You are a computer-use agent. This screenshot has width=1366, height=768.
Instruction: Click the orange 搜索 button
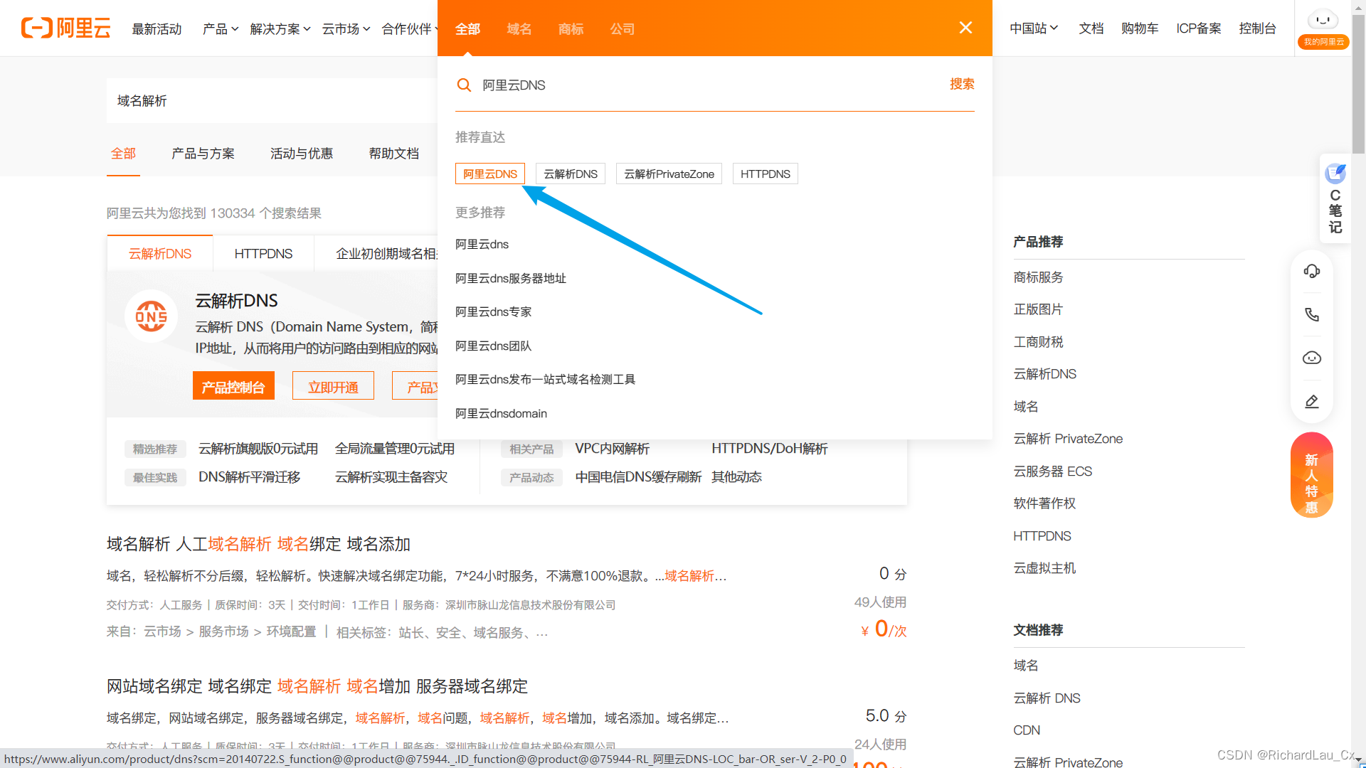click(x=962, y=84)
